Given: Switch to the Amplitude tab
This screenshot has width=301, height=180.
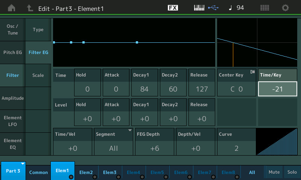Looking at the screenshot, I should pyautogui.click(x=13, y=98).
